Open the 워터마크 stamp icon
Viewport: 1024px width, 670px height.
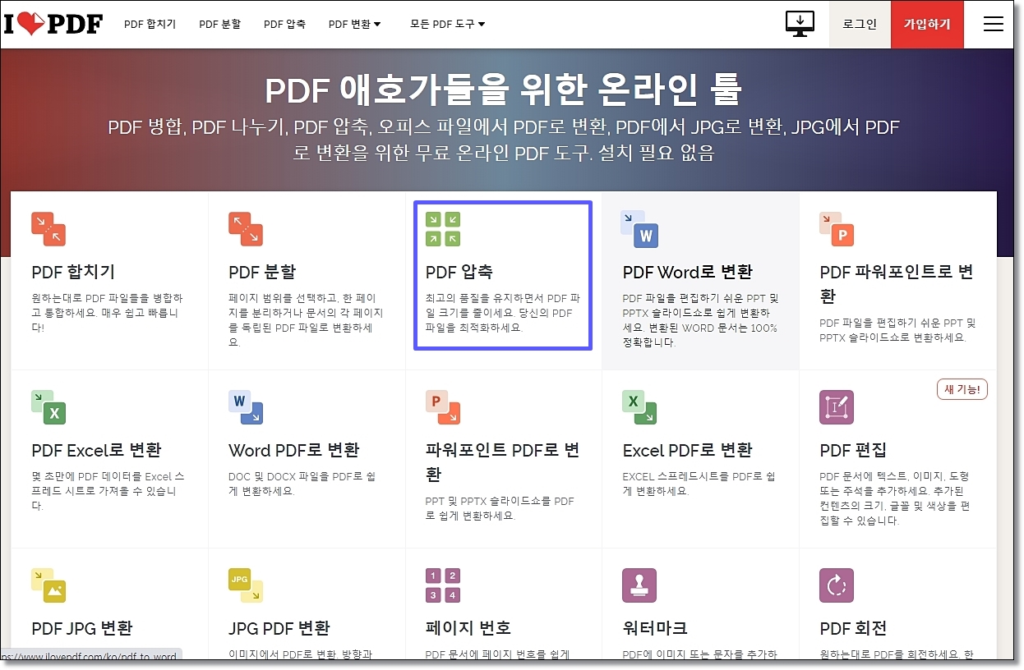click(x=639, y=585)
